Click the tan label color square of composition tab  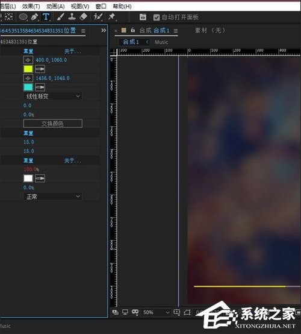pos(124,30)
